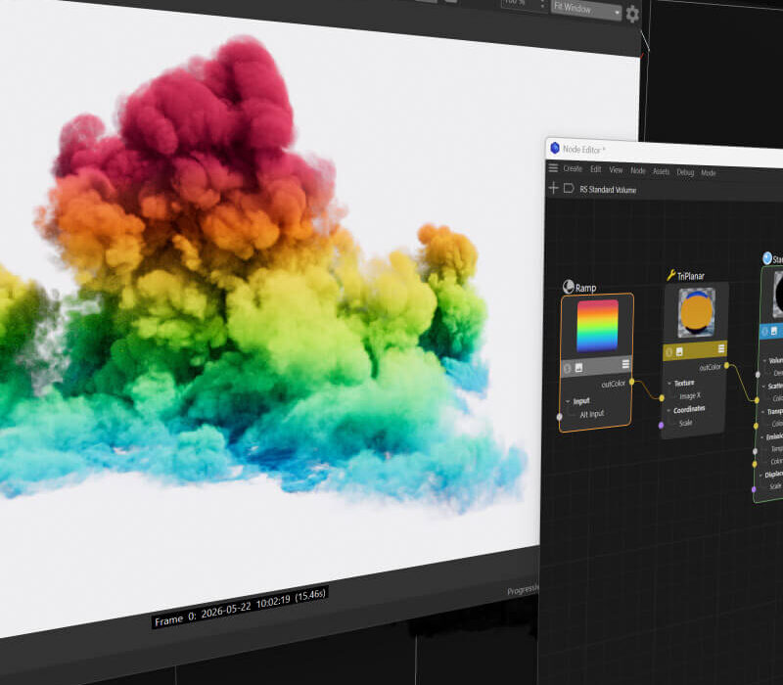Collapse the Ramp Input group
The width and height of the screenshot is (783, 685).
coord(568,401)
